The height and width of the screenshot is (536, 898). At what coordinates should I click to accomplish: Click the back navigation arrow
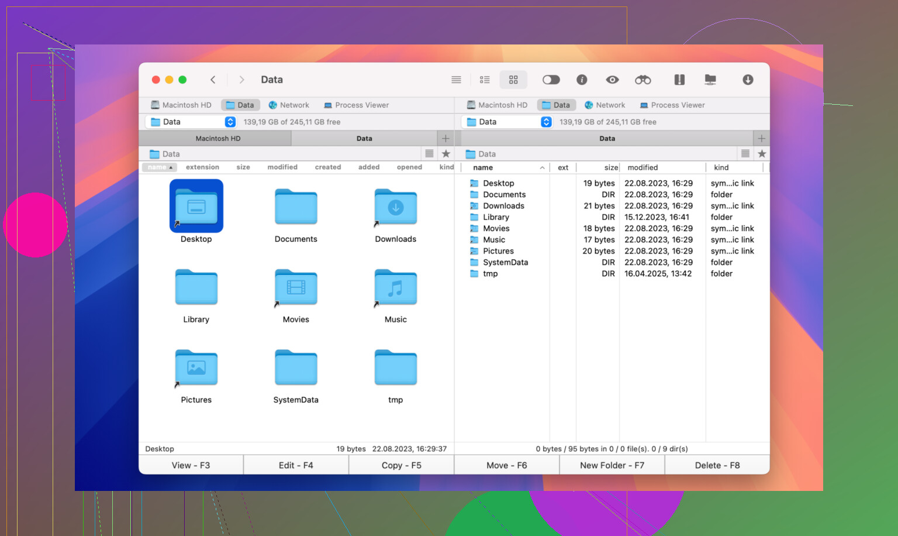click(x=213, y=80)
